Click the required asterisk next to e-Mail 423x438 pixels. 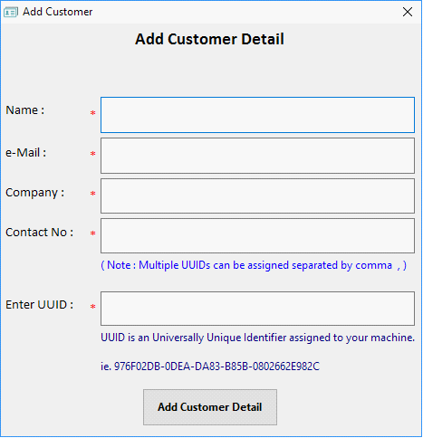[x=93, y=154]
